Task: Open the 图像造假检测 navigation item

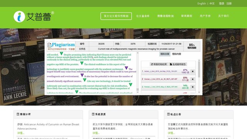Action: 166,16
